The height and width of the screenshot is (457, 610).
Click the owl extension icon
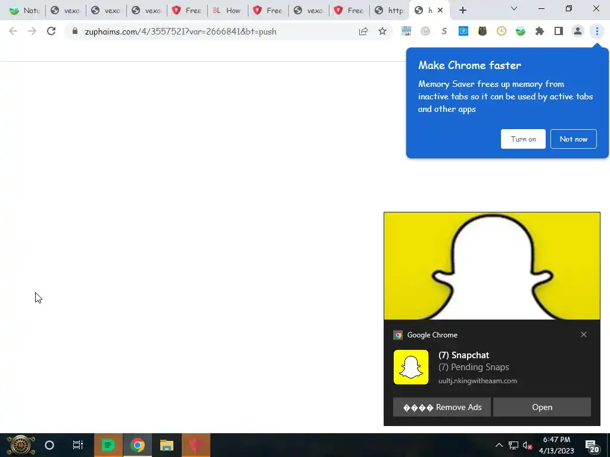click(x=483, y=31)
